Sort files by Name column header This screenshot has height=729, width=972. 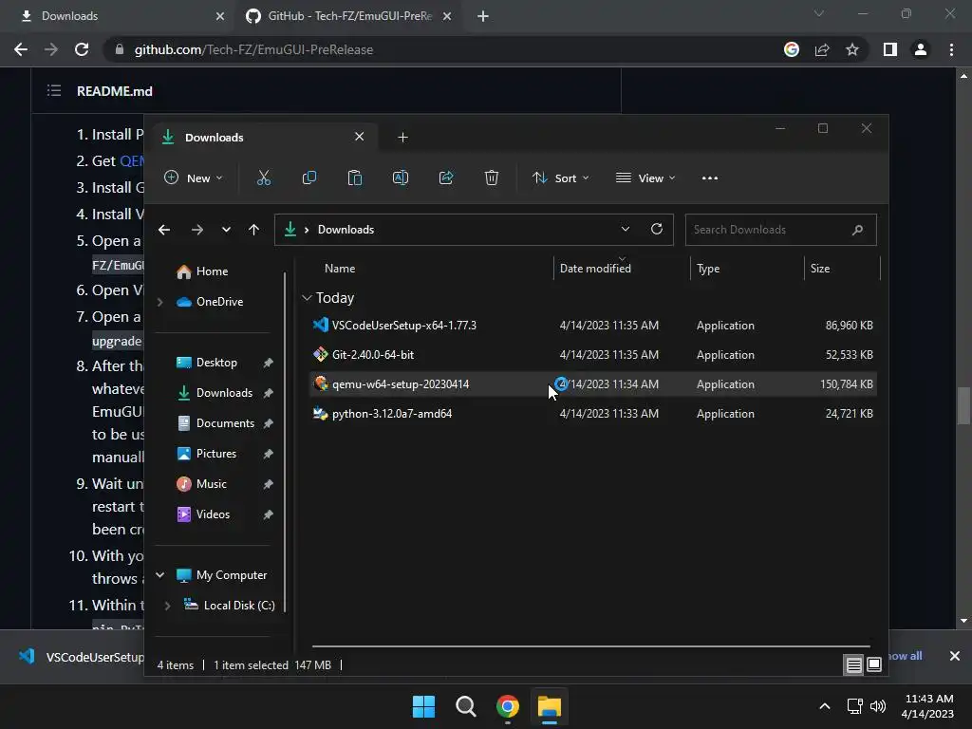click(340, 269)
